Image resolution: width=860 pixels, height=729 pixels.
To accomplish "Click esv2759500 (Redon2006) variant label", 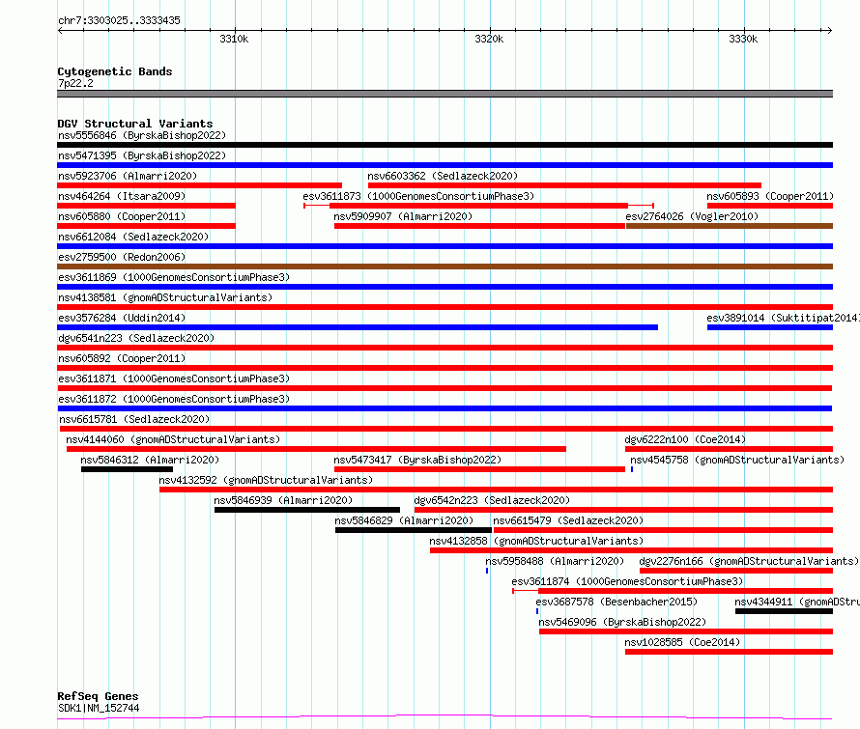I will [x=122, y=257].
